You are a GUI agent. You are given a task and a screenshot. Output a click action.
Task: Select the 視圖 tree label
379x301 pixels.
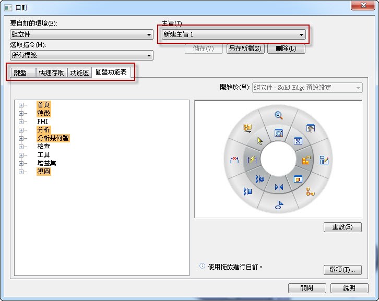pyautogui.click(x=43, y=172)
